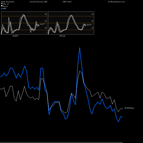Viewport: 143px width, 143px height.
Task: Select the 'Daily Stochastics' title text
Action: [x=8, y=2]
